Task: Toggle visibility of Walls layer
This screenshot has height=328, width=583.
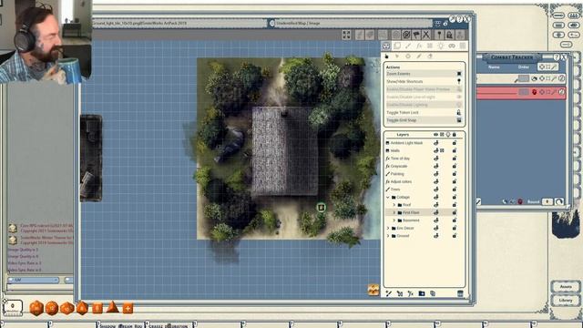Action: [x=436, y=150]
